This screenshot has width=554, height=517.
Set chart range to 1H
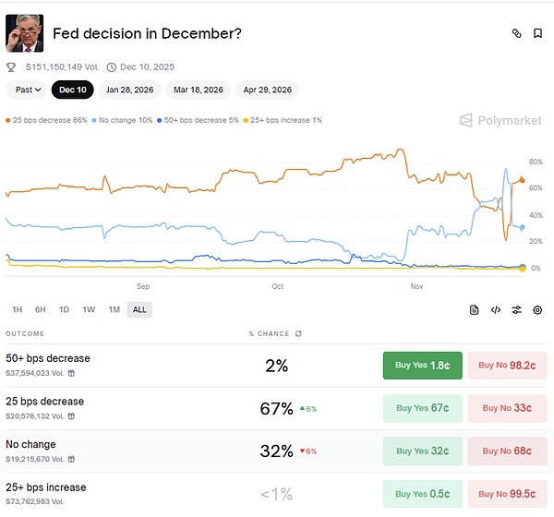(18, 310)
